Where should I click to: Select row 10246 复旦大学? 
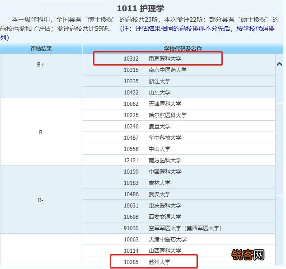coord(179,127)
